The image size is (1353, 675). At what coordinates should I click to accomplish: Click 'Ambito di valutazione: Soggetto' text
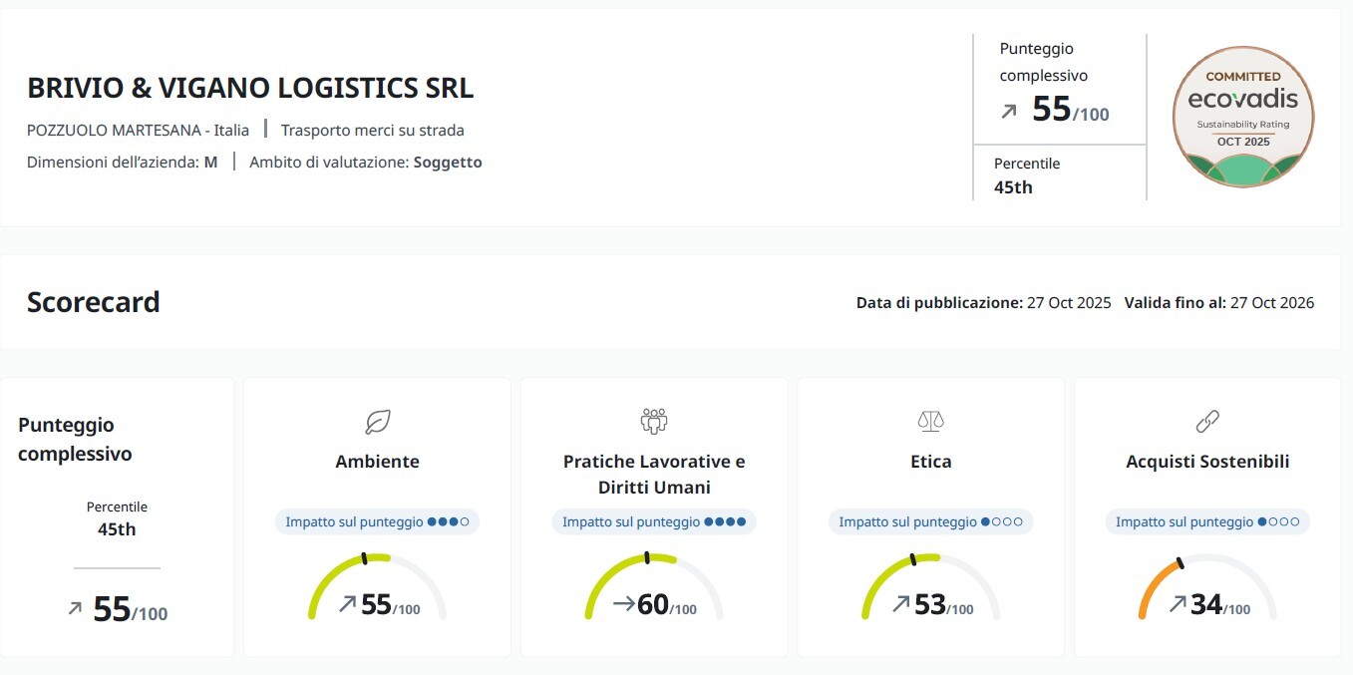tap(366, 162)
